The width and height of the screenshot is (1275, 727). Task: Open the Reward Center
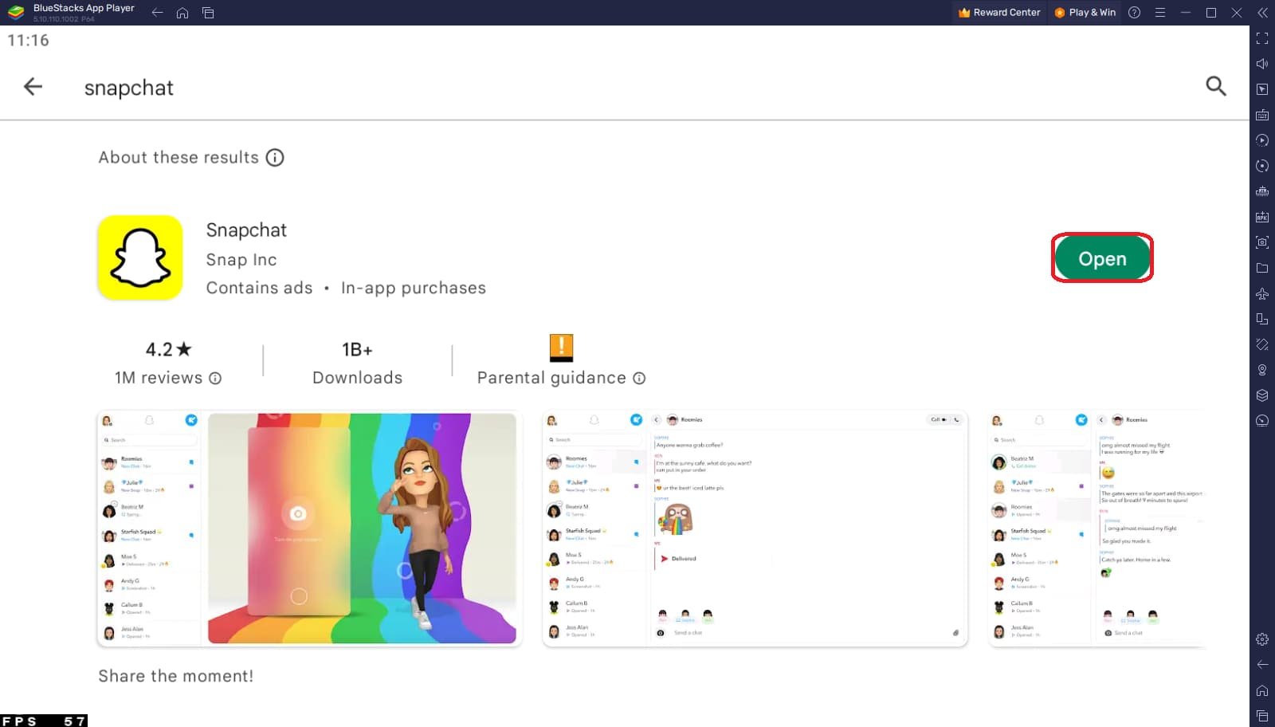pyautogui.click(x=998, y=12)
